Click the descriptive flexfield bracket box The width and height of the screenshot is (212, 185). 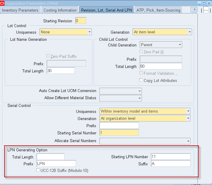(x=206, y=10)
